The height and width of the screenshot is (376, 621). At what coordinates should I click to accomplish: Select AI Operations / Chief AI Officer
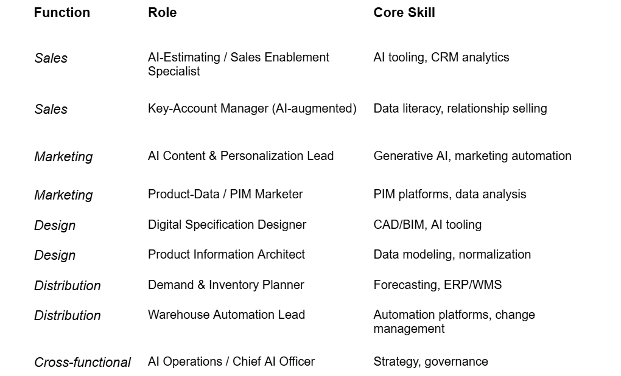click(231, 362)
